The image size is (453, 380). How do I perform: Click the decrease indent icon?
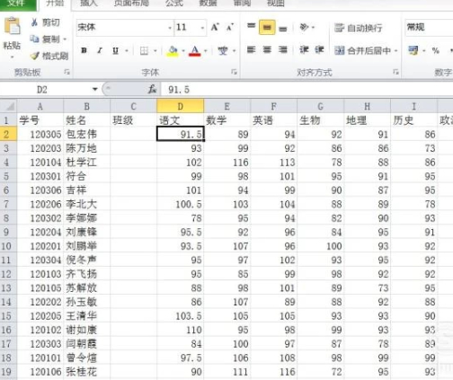(304, 49)
